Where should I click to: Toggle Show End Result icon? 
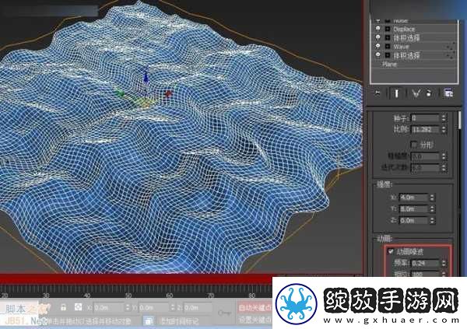coord(396,93)
